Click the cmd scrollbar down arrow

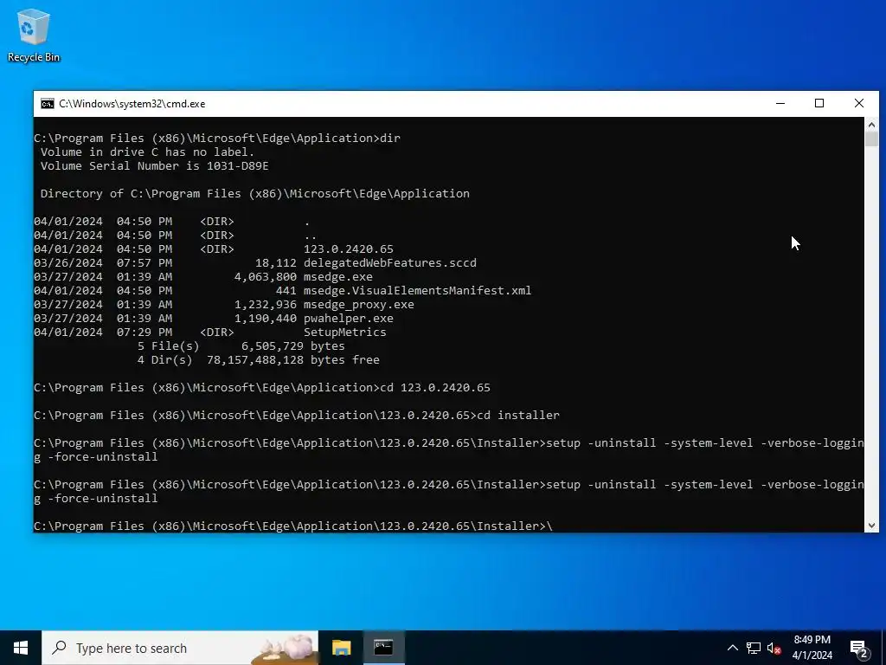click(x=871, y=526)
